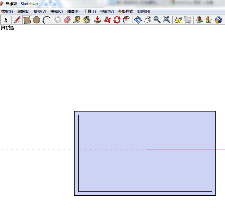Choose the Rotate tool

point(117,20)
